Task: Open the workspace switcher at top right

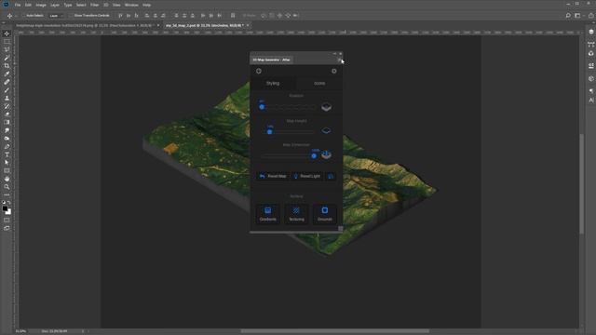Action: point(577,16)
